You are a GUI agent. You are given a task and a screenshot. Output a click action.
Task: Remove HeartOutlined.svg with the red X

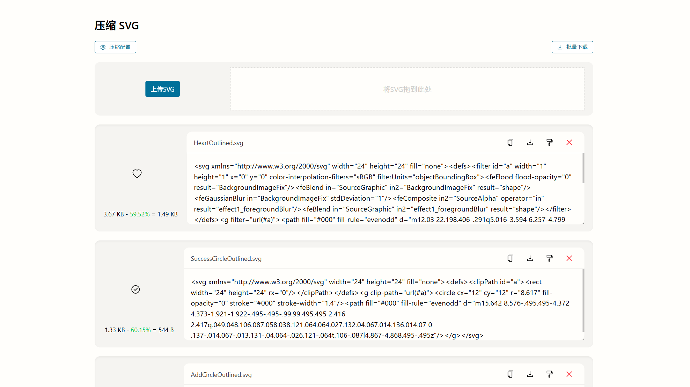coord(569,142)
